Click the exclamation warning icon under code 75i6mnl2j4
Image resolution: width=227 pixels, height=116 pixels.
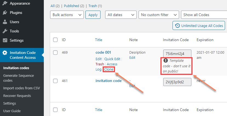coord(165,60)
